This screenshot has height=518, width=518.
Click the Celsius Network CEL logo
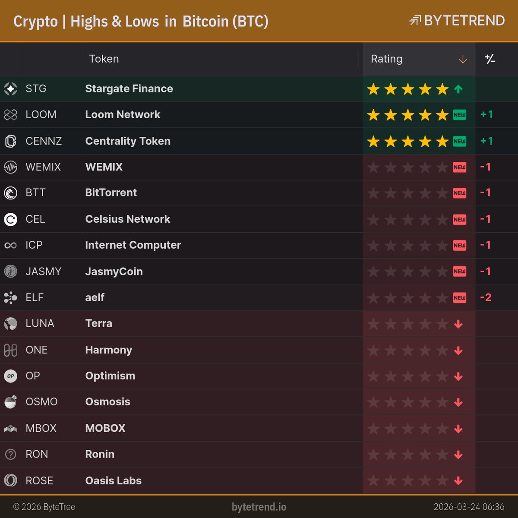[x=10, y=219]
